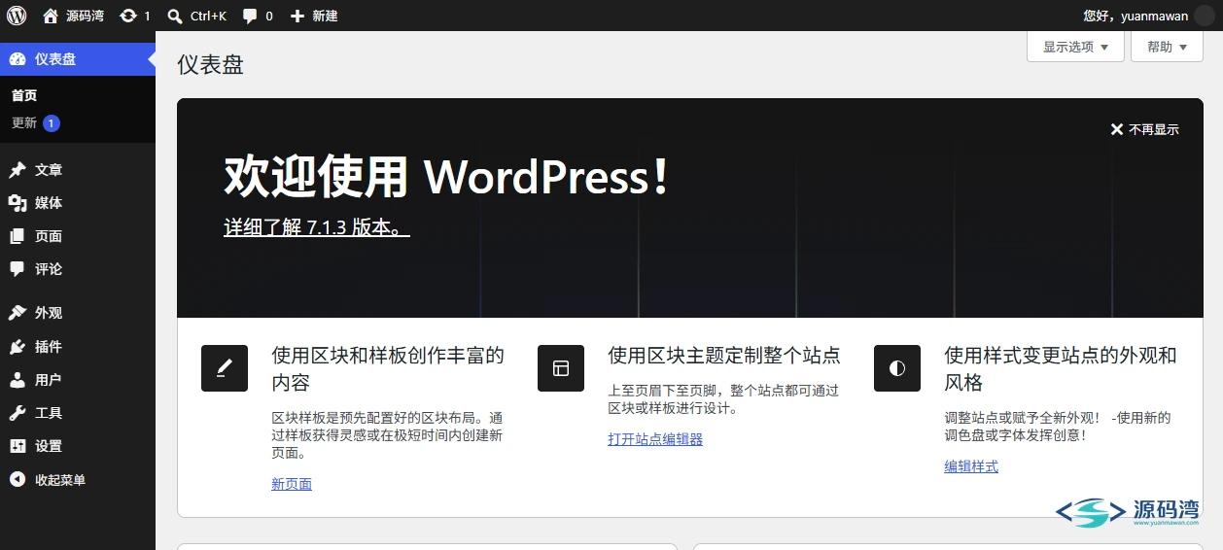Click the 页面 menu label

[x=49, y=236]
